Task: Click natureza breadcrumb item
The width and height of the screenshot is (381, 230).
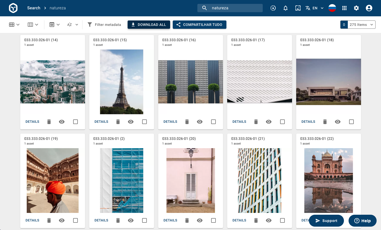Action: 58,8
